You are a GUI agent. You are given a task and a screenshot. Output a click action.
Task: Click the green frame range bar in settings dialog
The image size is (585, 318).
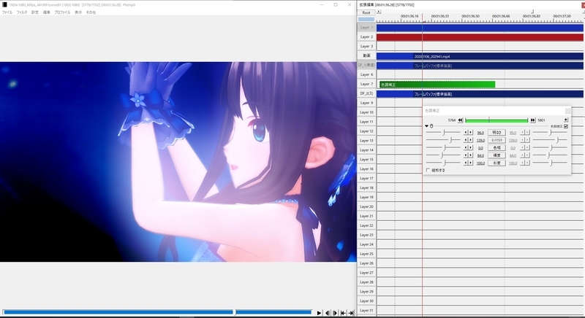point(497,120)
